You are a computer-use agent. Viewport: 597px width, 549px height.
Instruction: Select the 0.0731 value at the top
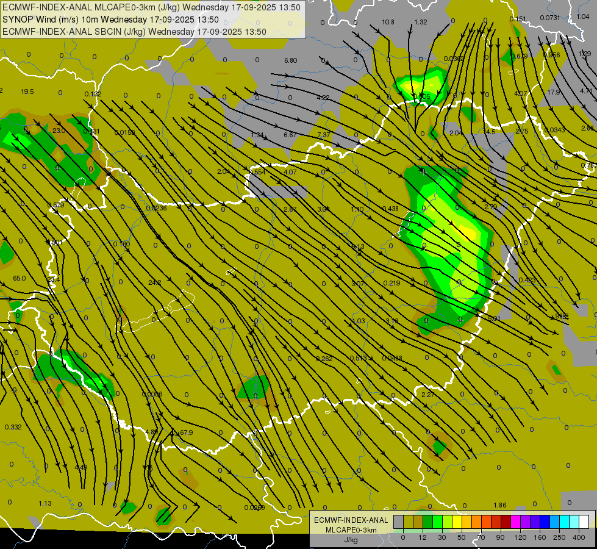coord(550,18)
